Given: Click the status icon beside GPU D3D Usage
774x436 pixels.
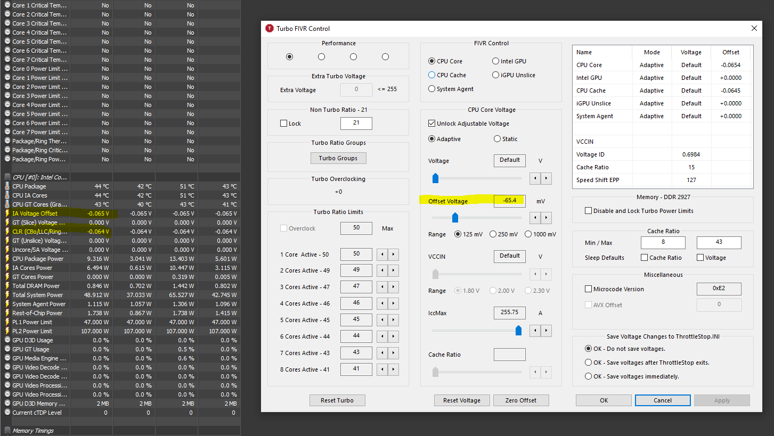Looking at the screenshot, I should (x=7, y=340).
